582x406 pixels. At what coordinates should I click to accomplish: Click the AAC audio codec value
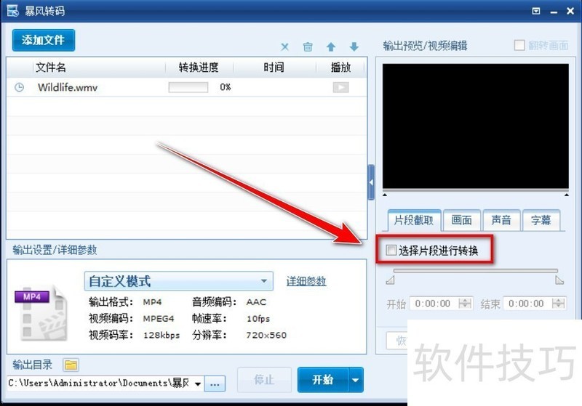[x=256, y=302]
